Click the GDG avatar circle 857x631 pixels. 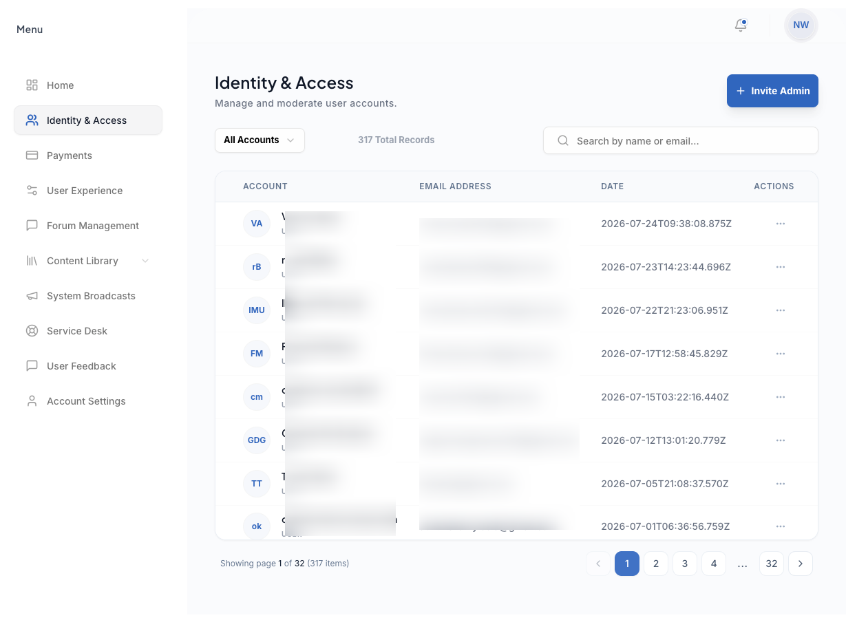tap(257, 440)
